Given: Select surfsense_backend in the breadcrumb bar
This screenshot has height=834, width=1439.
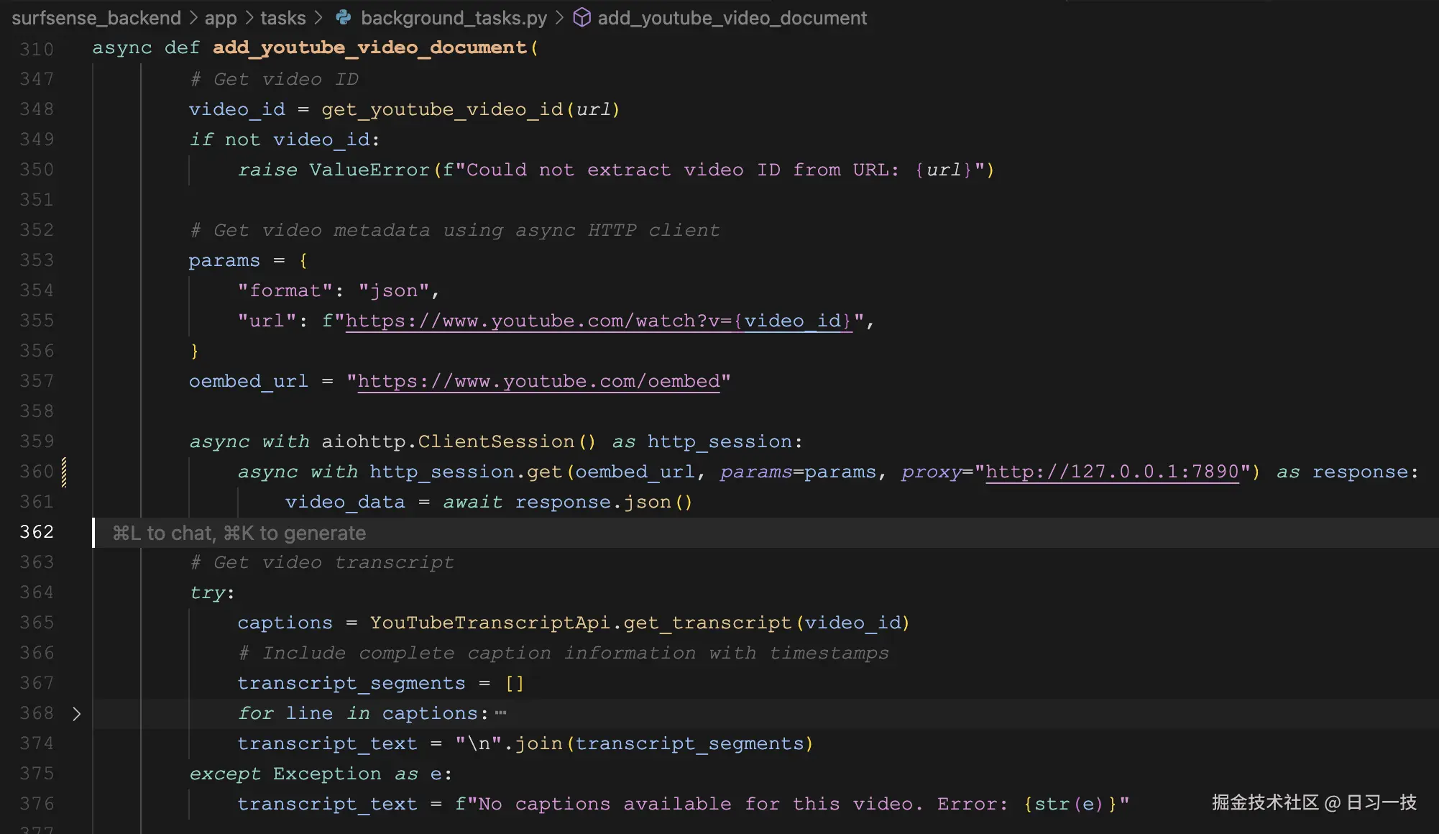Looking at the screenshot, I should (98, 17).
